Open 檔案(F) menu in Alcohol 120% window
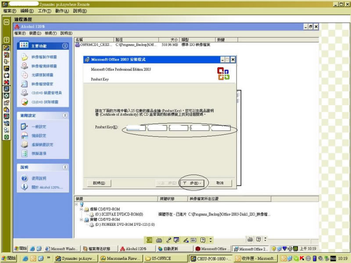This screenshot has width=351, height=263. point(20,33)
